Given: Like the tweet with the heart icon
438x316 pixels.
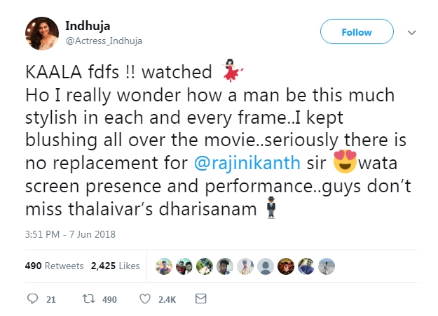Looking at the screenshot, I should point(145,299).
